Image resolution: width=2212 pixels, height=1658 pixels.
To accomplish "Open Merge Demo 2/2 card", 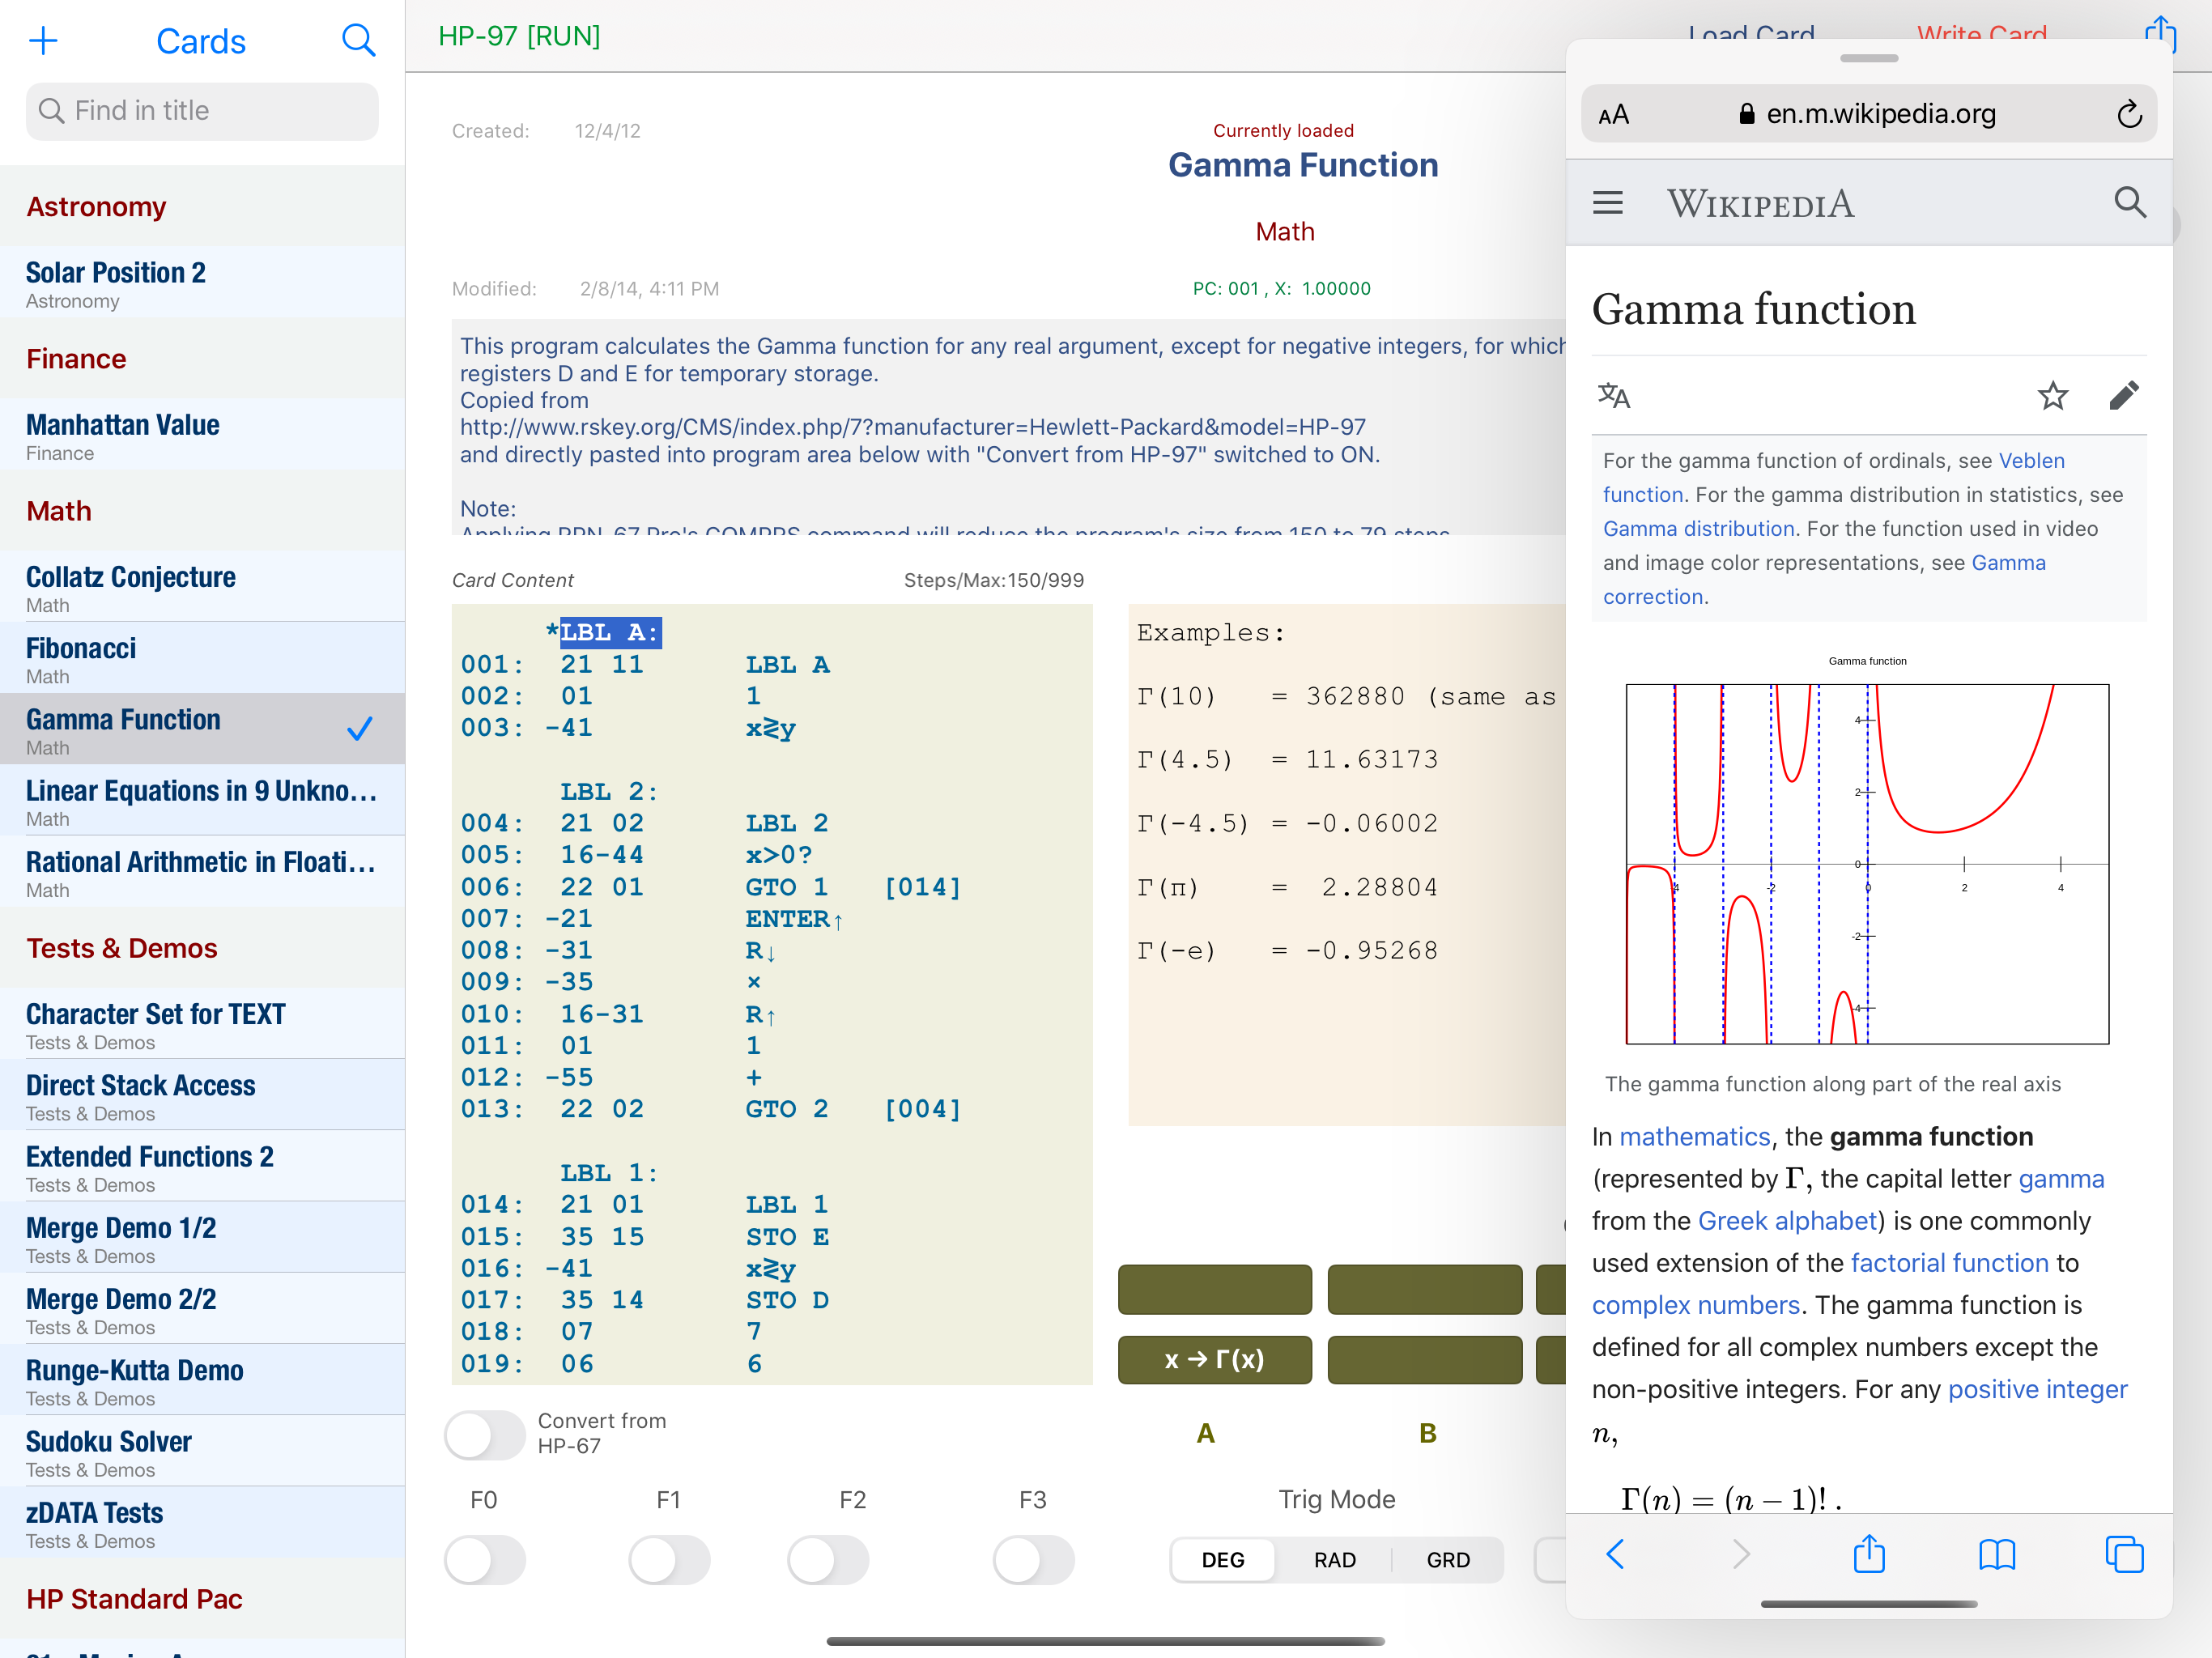I will point(202,1308).
